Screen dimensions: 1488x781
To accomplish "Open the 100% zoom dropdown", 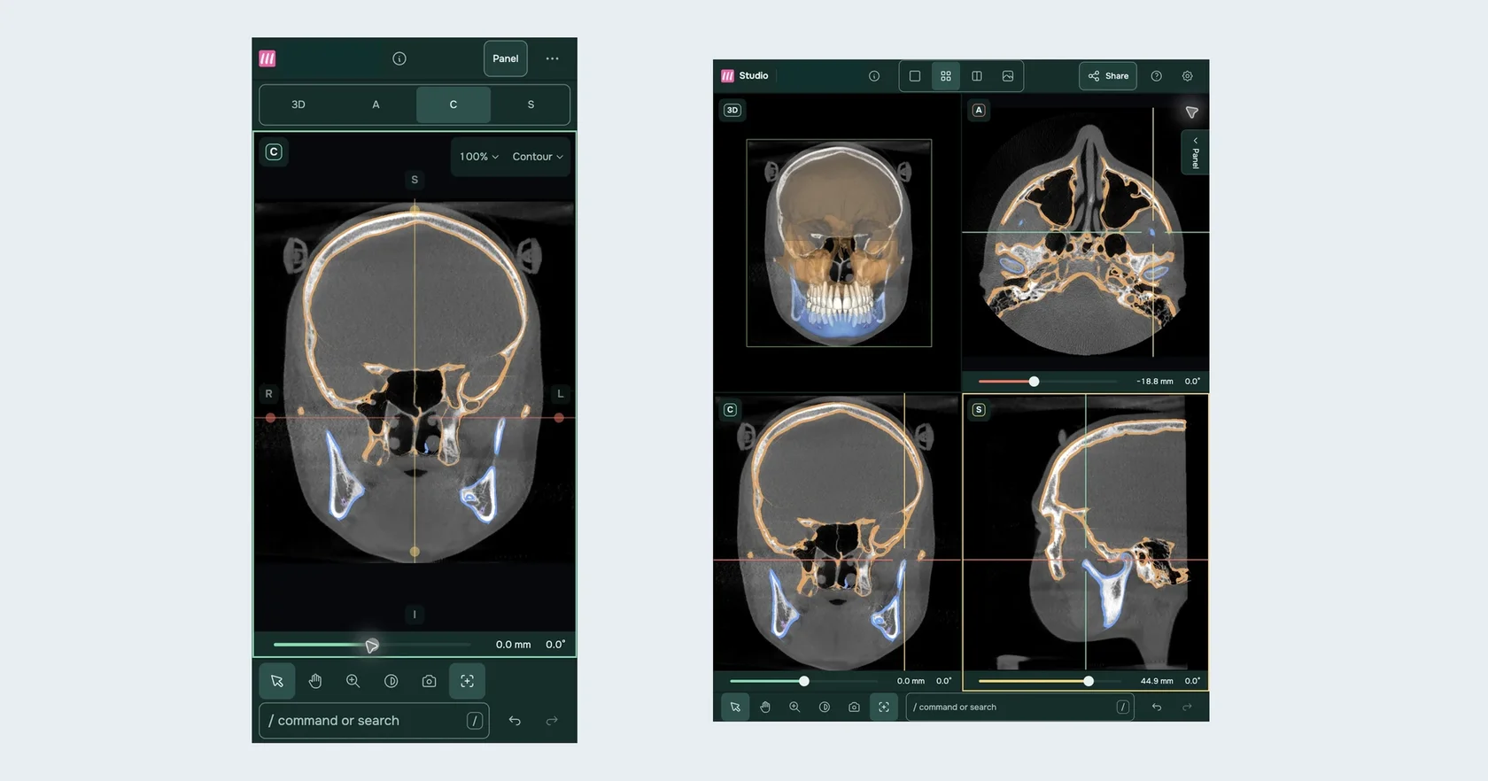I will click(479, 157).
